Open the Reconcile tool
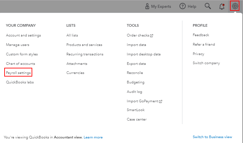Screen dimensions: 243x143 pyautogui.click(x=135, y=73)
